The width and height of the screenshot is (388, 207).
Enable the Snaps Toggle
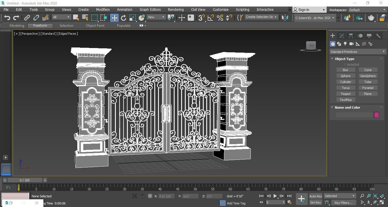tap(201, 18)
